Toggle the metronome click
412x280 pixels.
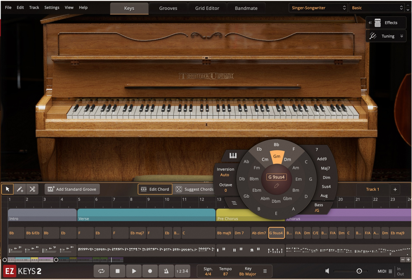[166, 271]
